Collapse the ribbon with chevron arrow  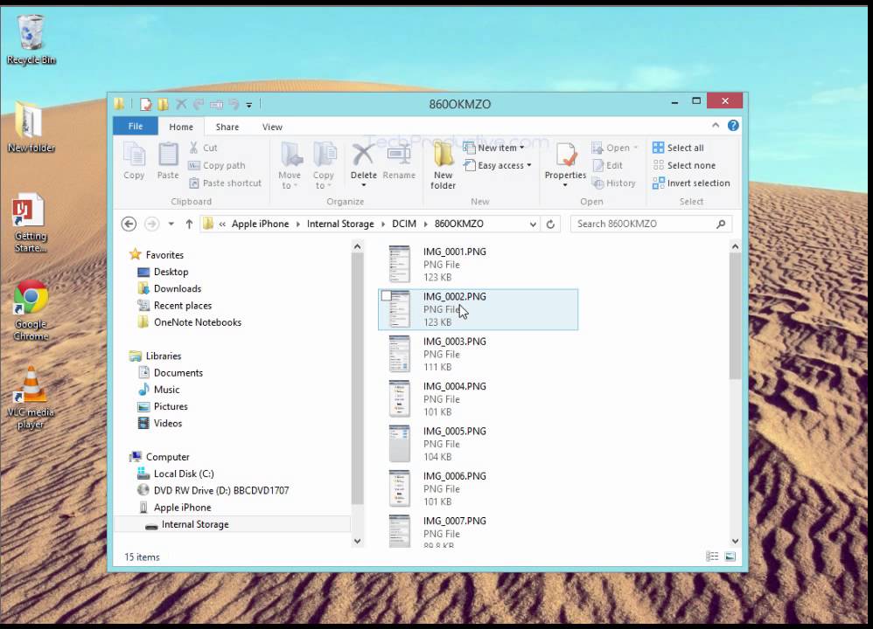(x=716, y=125)
